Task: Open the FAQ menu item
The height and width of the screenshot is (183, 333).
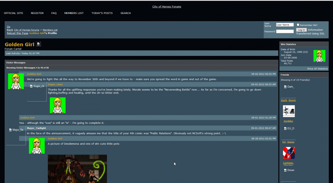Action: 54,13
